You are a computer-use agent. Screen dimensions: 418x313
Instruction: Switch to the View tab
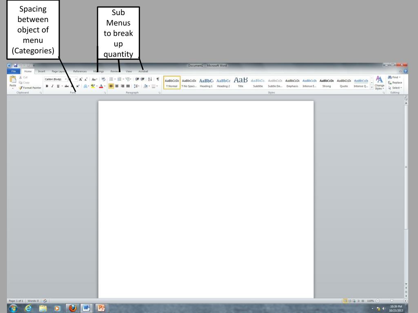point(129,71)
